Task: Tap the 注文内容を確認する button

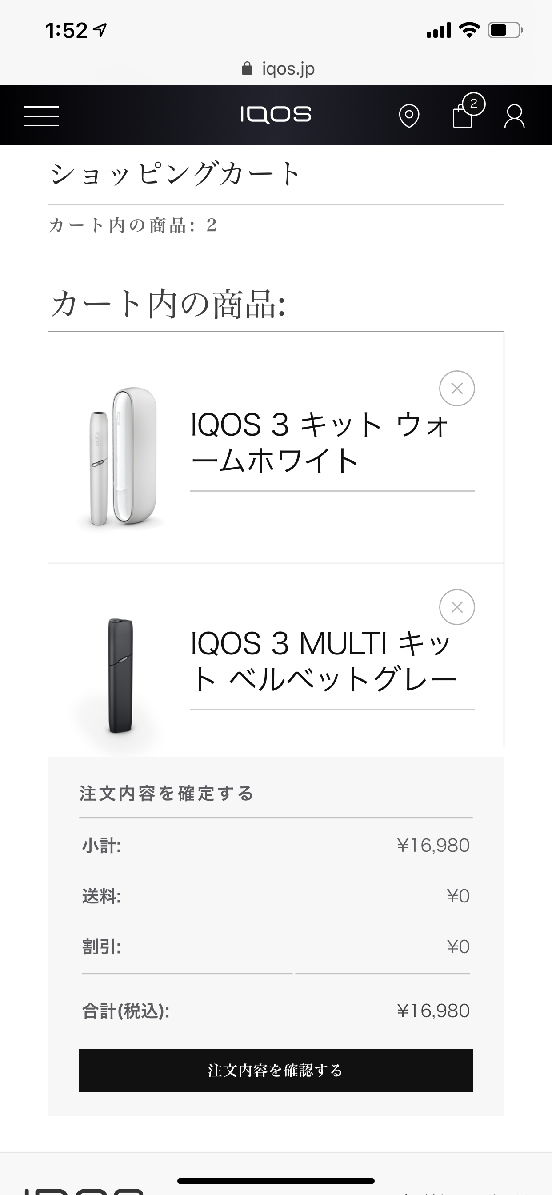Action: coord(276,1070)
